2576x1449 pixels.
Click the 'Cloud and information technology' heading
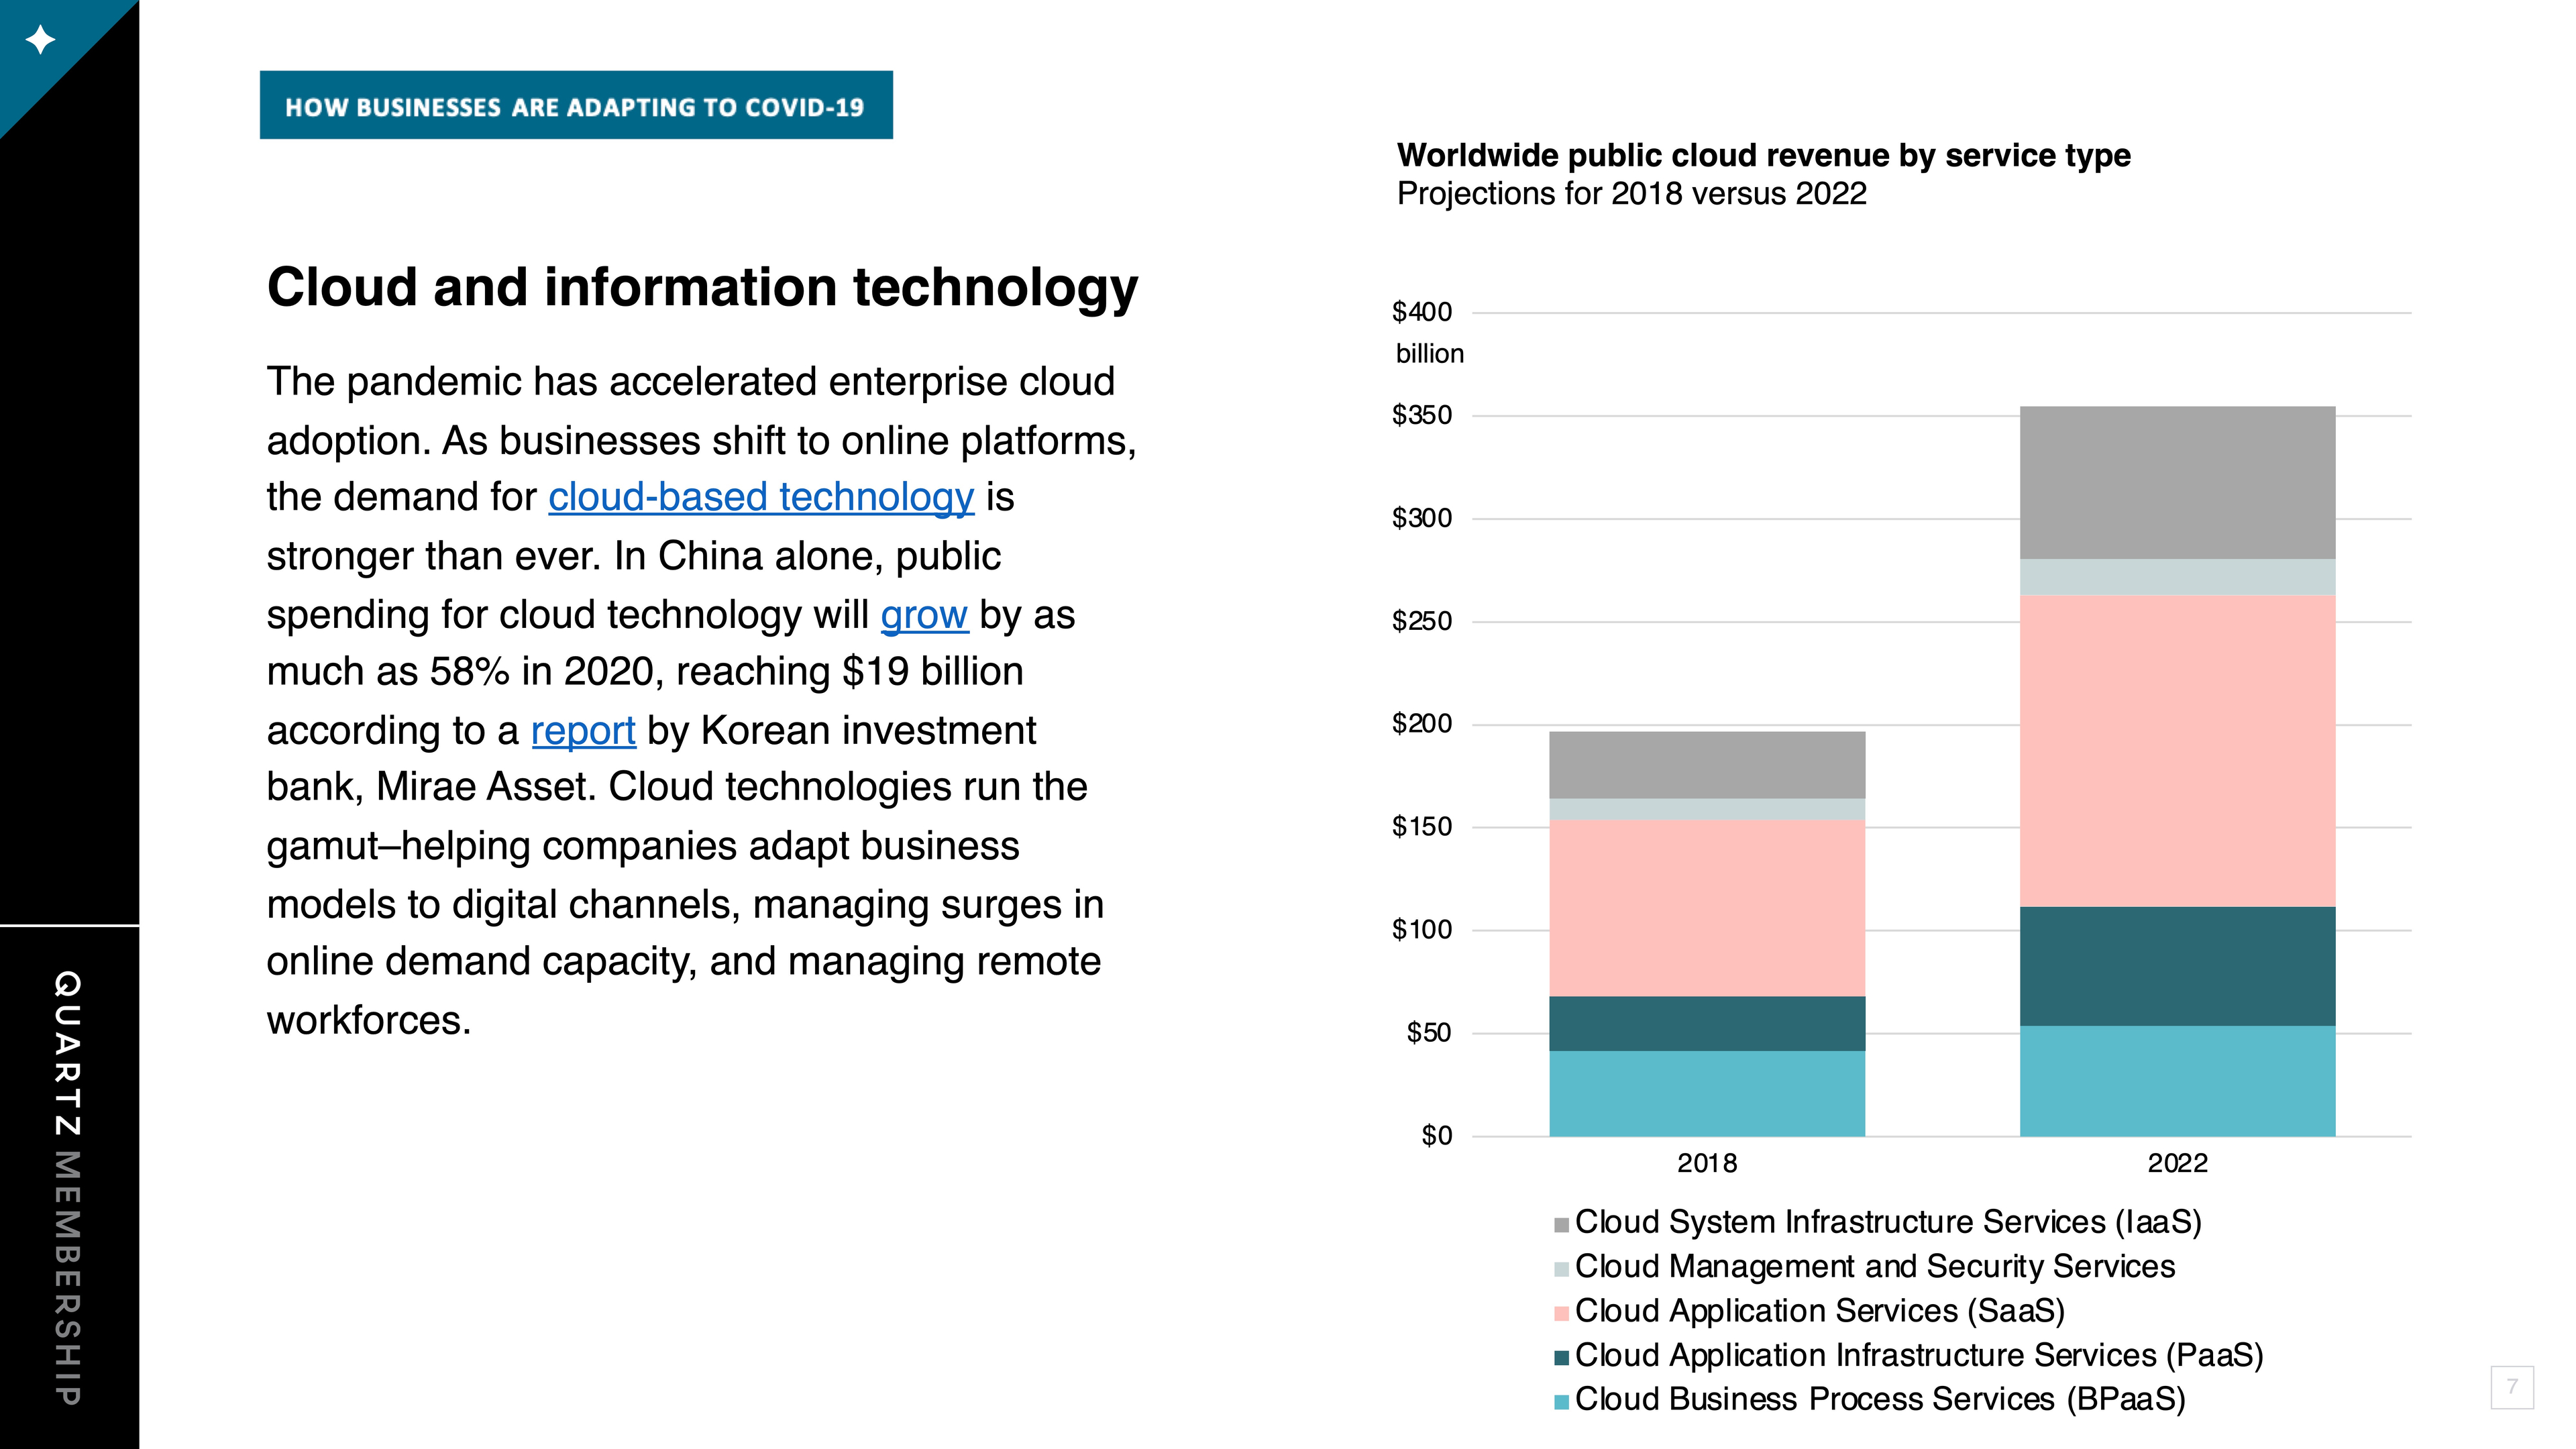(702, 288)
